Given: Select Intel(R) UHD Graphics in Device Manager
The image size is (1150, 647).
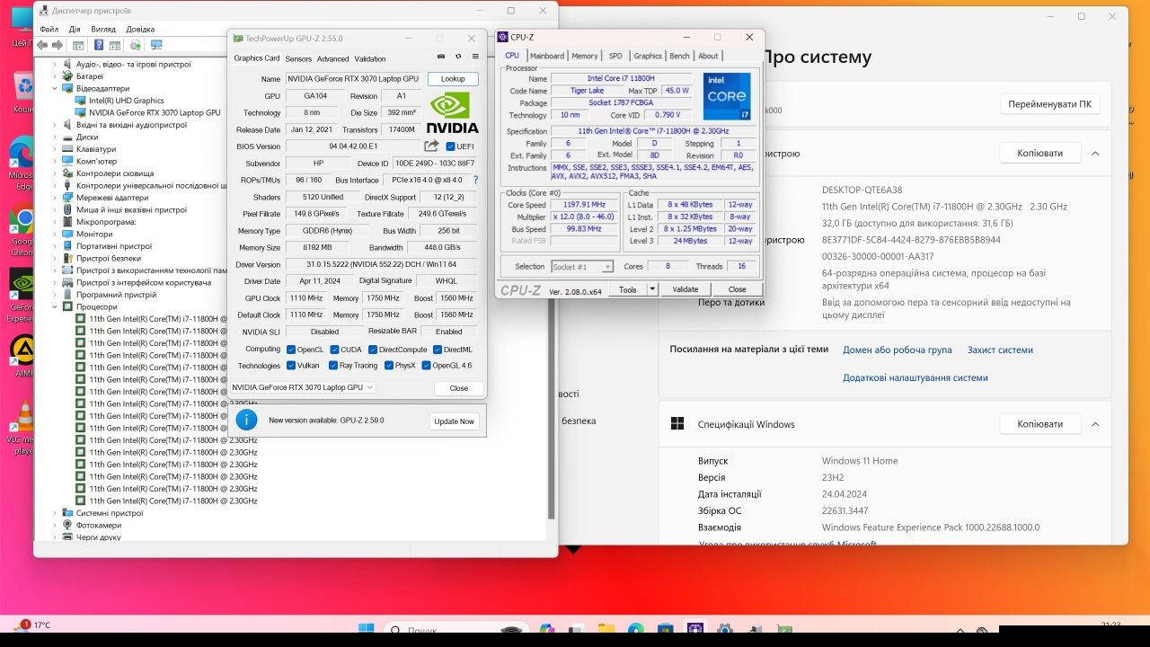Looking at the screenshot, I should click(120, 101).
